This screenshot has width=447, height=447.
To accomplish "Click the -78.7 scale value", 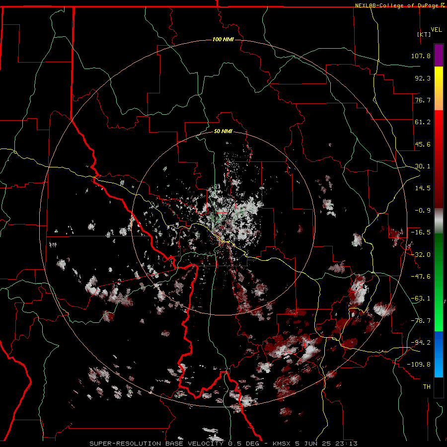I will (x=421, y=321).
